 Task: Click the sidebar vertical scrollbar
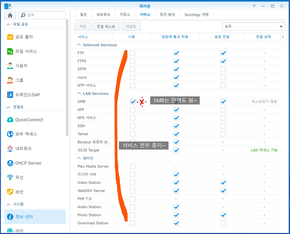point(67,78)
